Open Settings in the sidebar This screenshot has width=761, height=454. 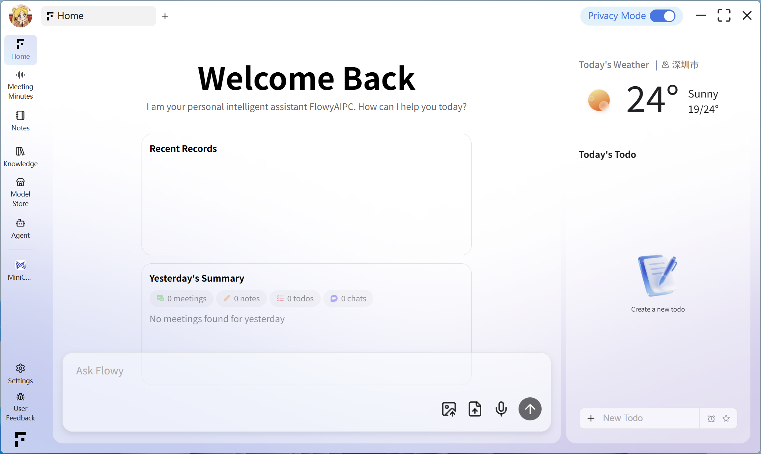20,373
